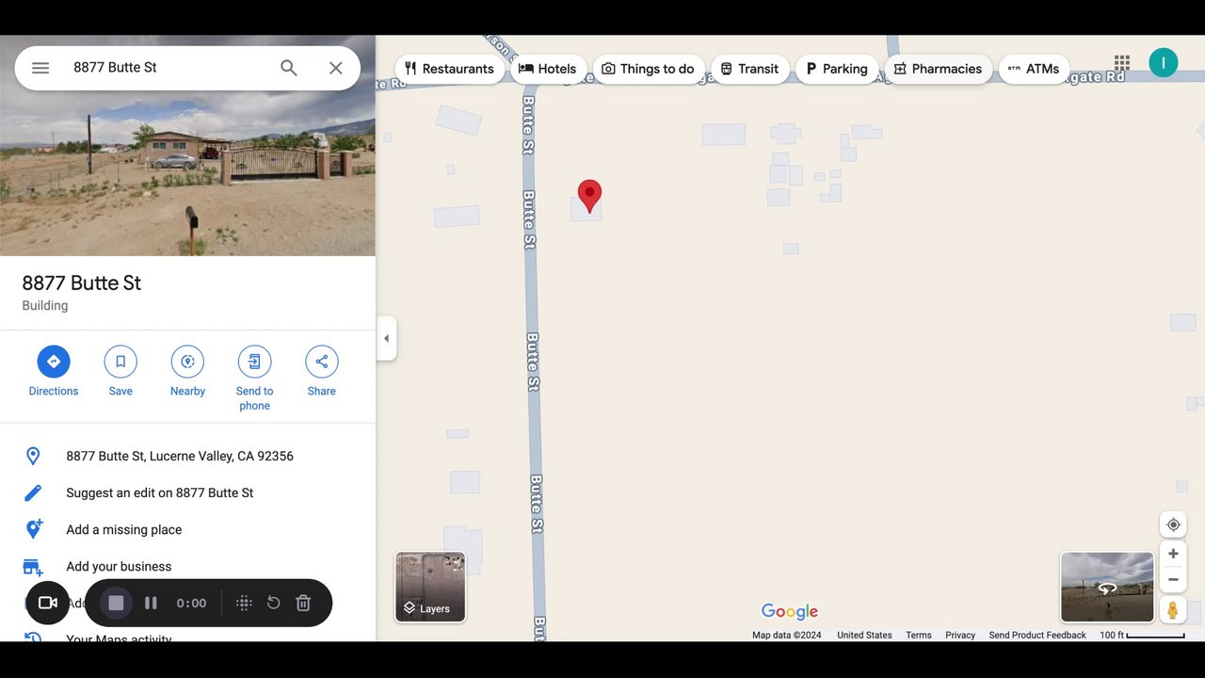Screen dimensions: 1205x678
Task: Open the Street View thumbnail
Action: pyautogui.click(x=1107, y=588)
